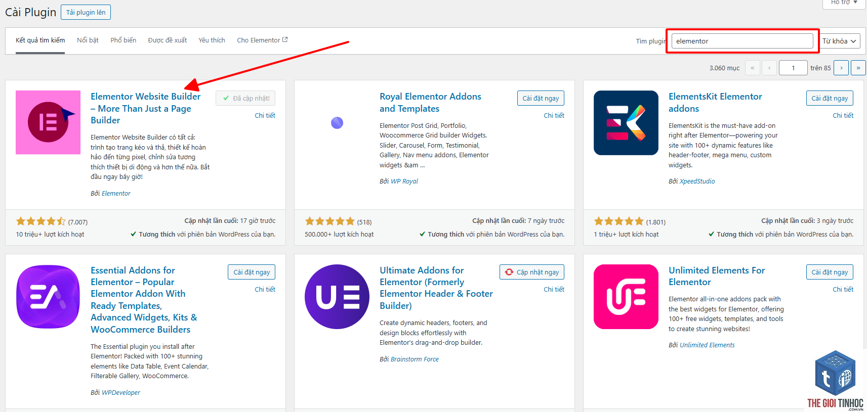Click the trên 85 total pages text
867x412 pixels.
coord(820,68)
